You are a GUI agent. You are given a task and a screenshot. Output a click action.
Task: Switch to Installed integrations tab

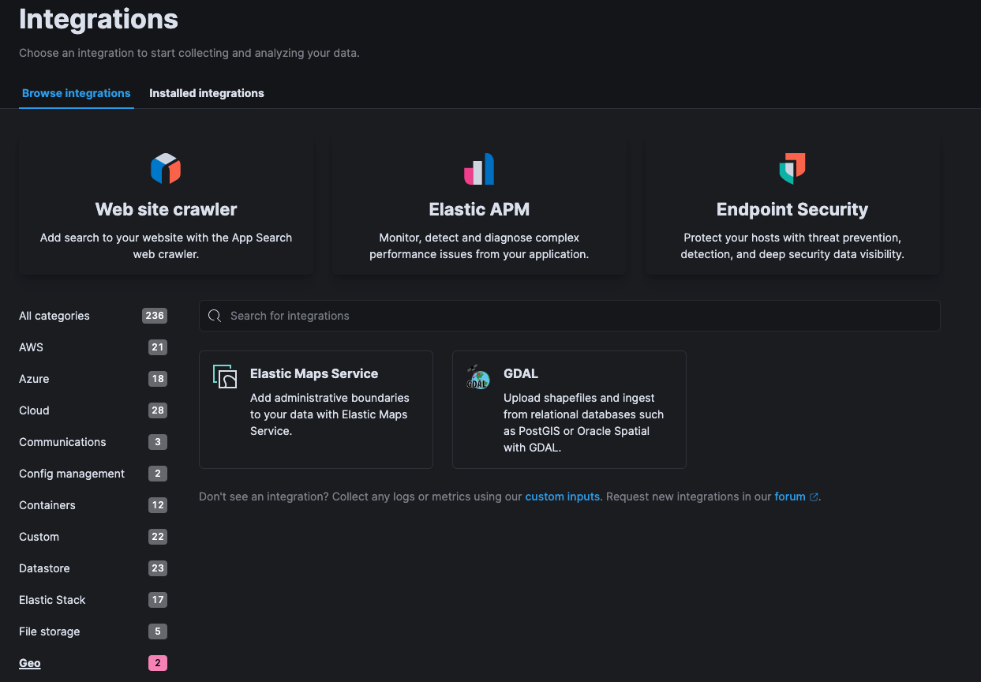pyautogui.click(x=207, y=93)
